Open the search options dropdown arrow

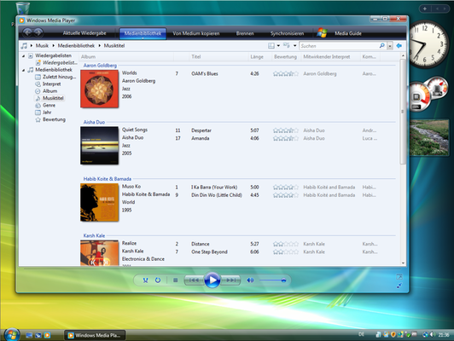tap(390, 46)
